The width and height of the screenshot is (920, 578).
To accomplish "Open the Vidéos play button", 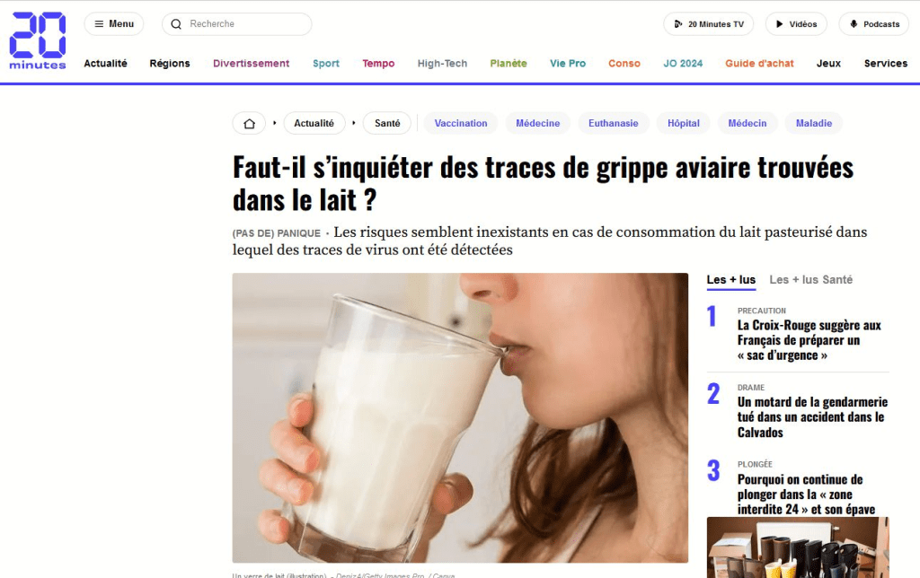I will 796,24.
